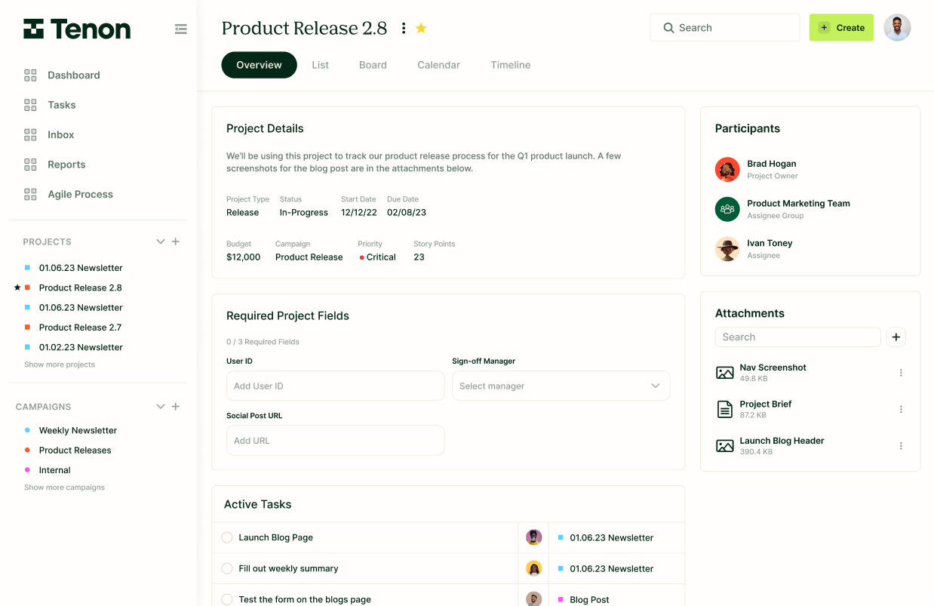Viewport: 934px width, 606px height.
Task: Open the user profile avatar
Action: click(x=897, y=28)
